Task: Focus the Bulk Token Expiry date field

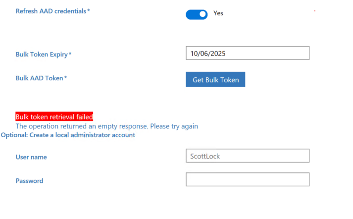Action: [x=248, y=53]
